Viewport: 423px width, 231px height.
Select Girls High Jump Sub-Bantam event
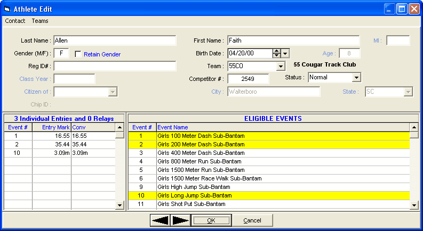[x=269, y=187]
